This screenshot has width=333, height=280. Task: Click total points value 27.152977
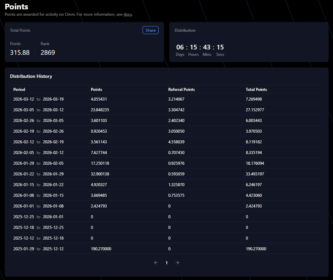pyautogui.click(x=255, y=110)
